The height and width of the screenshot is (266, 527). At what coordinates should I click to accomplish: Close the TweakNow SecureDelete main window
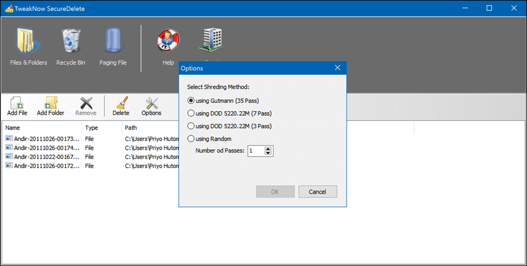coord(514,8)
